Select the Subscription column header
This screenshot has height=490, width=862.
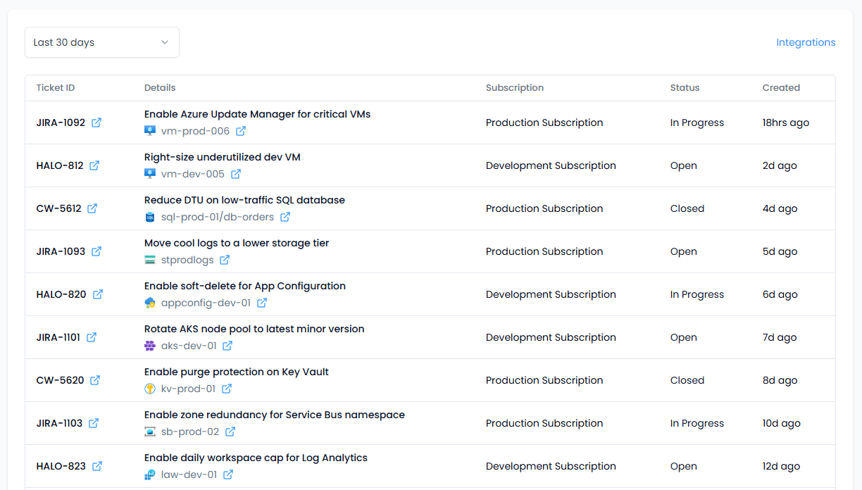(514, 88)
